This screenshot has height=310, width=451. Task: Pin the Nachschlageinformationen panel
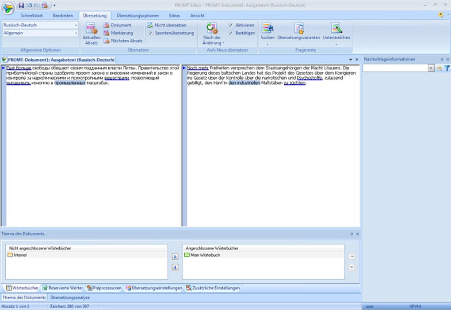pos(442,59)
